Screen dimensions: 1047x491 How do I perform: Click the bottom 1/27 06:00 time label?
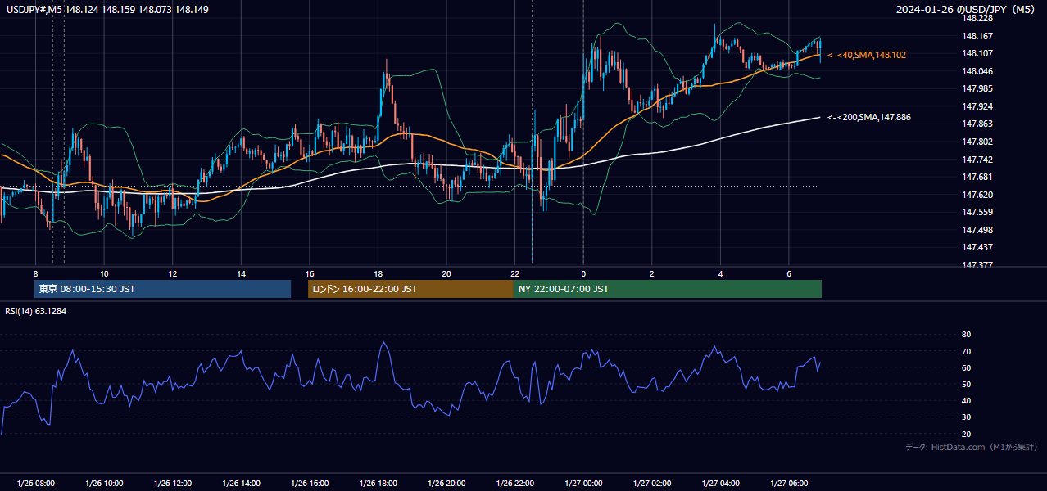tap(789, 484)
